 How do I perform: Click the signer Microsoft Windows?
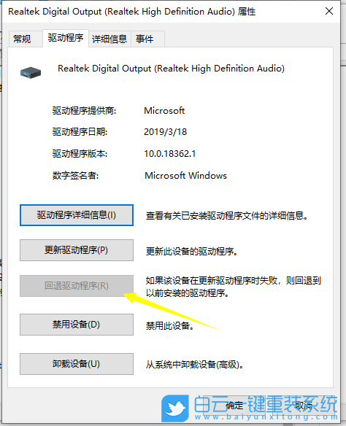pyautogui.click(x=185, y=176)
